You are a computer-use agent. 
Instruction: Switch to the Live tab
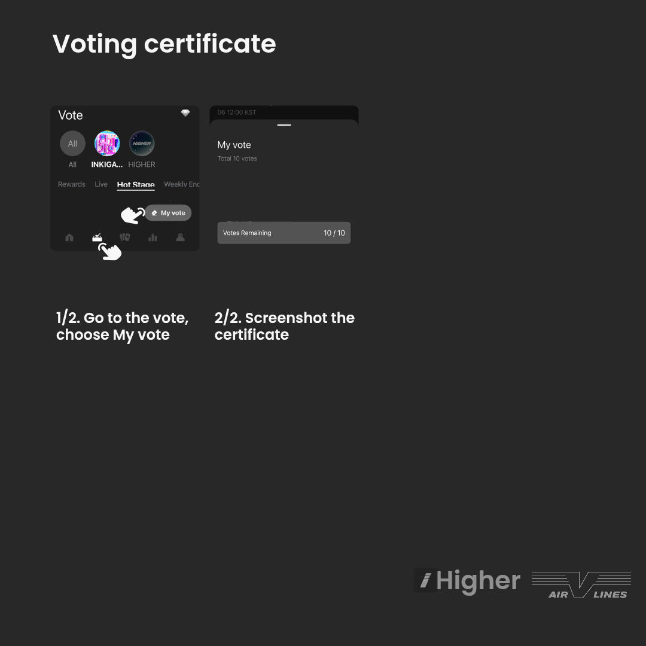point(101,184)
